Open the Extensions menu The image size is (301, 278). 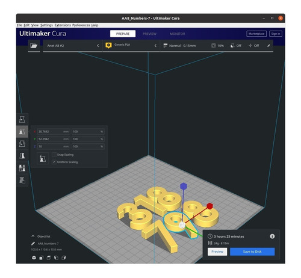coord(63,25)
